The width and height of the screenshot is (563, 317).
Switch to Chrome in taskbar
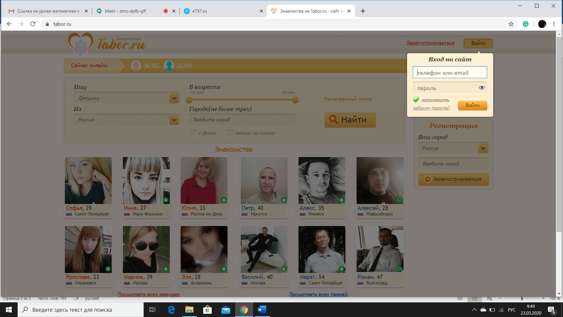(243, 309)
